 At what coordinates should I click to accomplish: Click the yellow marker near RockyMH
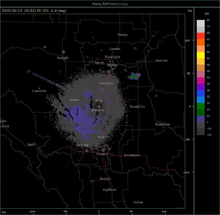[64, 52]
